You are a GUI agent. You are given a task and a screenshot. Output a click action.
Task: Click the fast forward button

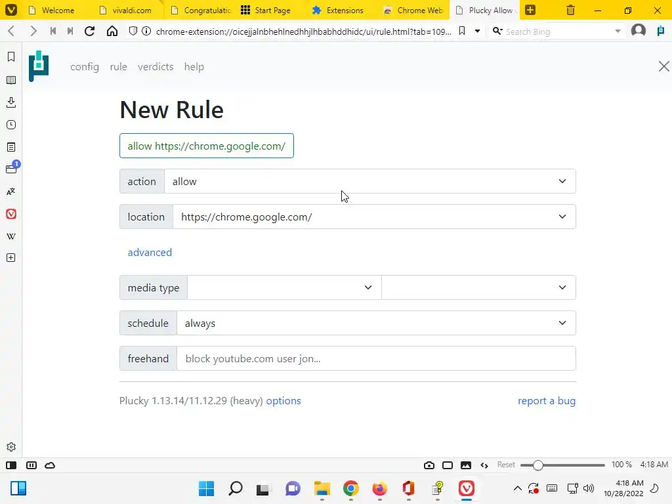pos(70,31)
